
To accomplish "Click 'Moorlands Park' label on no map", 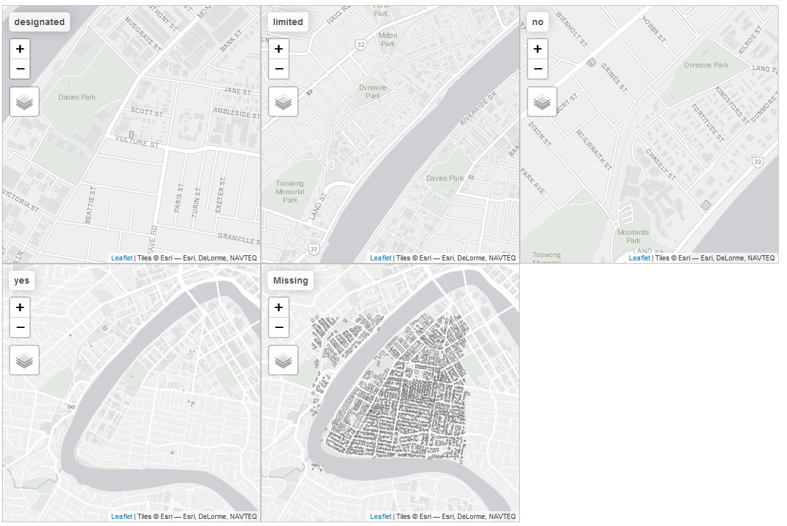I will point(633,236).
